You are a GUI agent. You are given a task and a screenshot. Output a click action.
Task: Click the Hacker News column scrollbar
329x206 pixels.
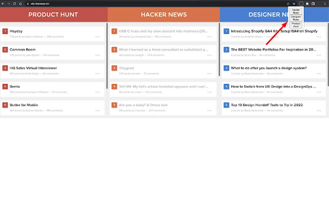(219, 49)
